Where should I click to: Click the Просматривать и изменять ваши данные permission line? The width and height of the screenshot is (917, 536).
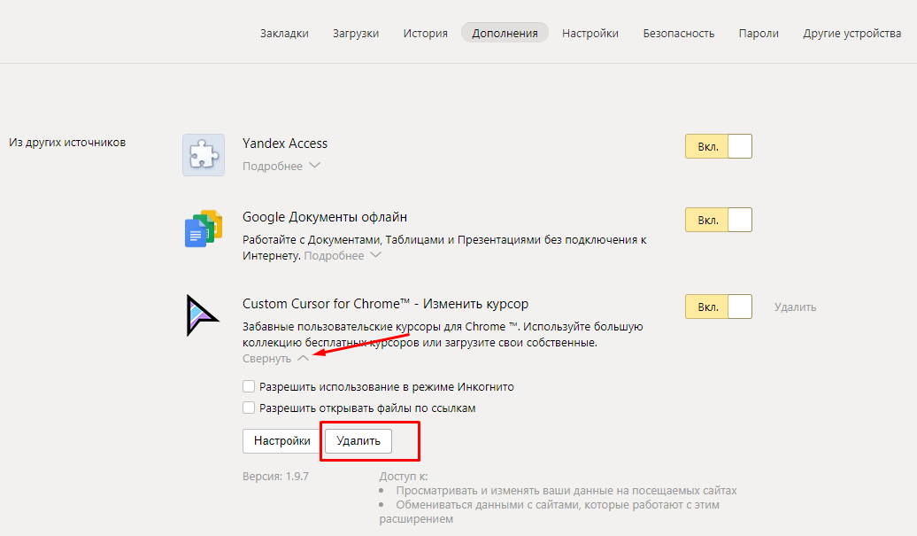(x=566, y=490)
